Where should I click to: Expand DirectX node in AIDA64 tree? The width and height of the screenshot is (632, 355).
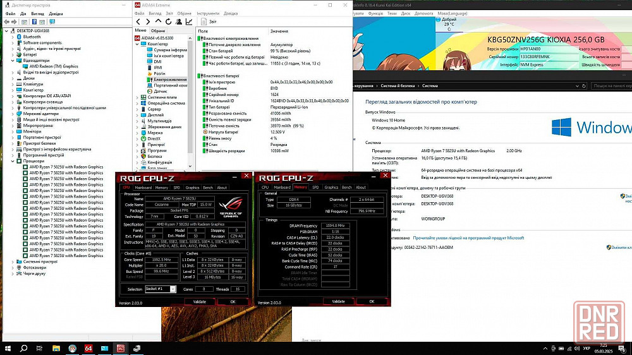137,138
